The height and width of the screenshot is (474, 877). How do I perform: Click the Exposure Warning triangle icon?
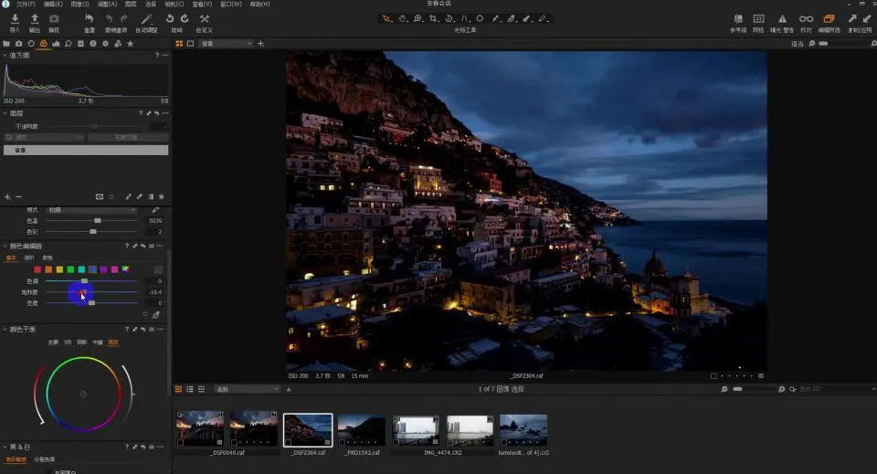782,19
